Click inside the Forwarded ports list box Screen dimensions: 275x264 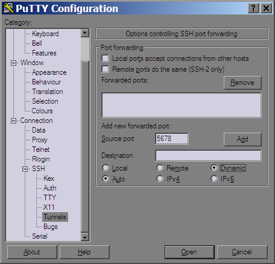click(x=182, y=105)
